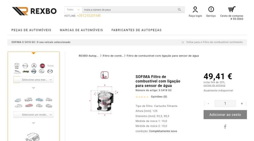
Task: Click Adicionar ao cesto button
Action: 225,115
